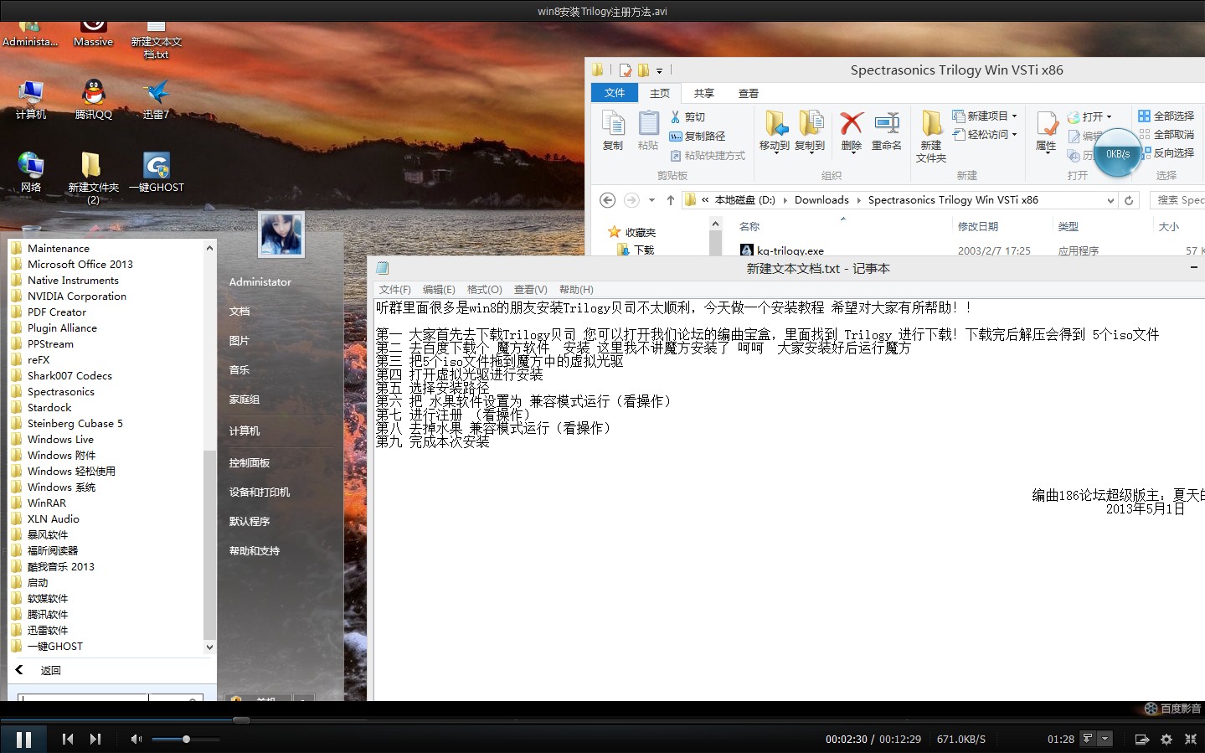Open 控制面板 from the Start menu
Viewport: 1205px width, 753px height.
pyautogui.click(x=250, y=462)
